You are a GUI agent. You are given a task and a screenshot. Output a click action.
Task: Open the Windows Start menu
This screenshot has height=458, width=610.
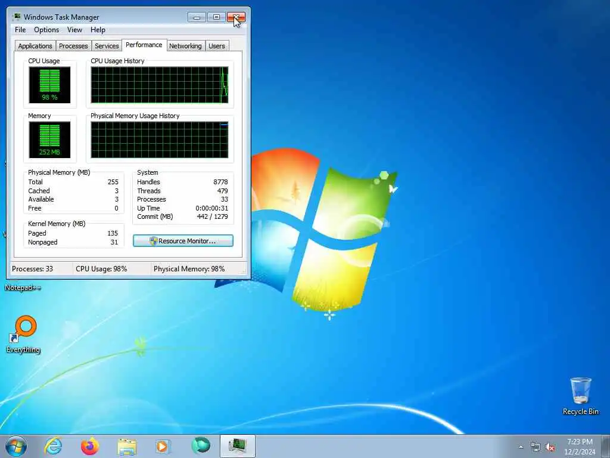coord(16,446)
